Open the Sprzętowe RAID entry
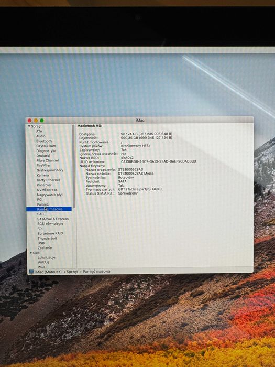 pyautogui.click(x=50, y=233)
